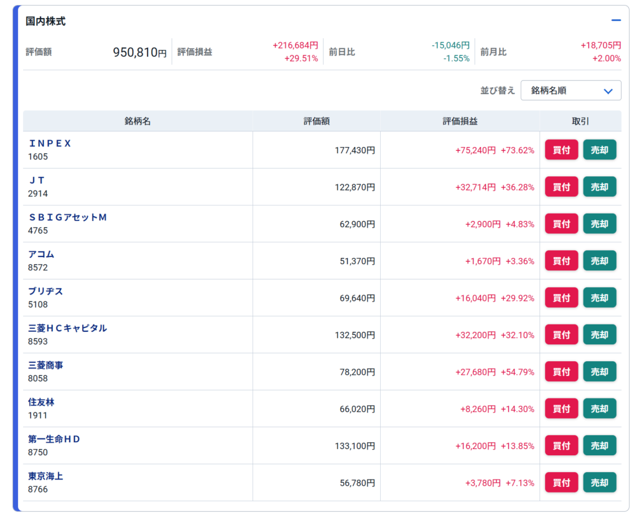
Task: Sell the JT holding
Action: [x=599, y=187]
